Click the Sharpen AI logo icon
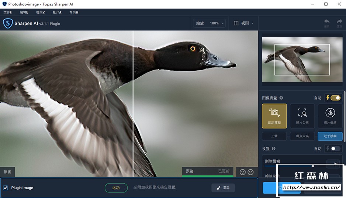The image size is (346, 198). click(x=8, y=23)
